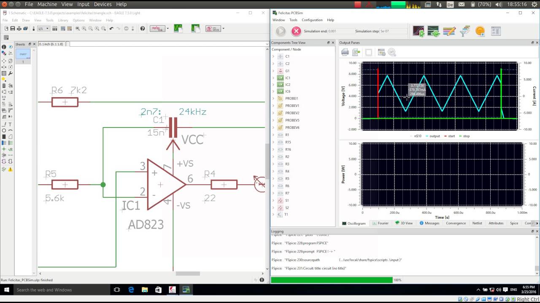Open the Configuration menu in PCBSim
This screenshot has height=303, width=540.
pos(312,20)
